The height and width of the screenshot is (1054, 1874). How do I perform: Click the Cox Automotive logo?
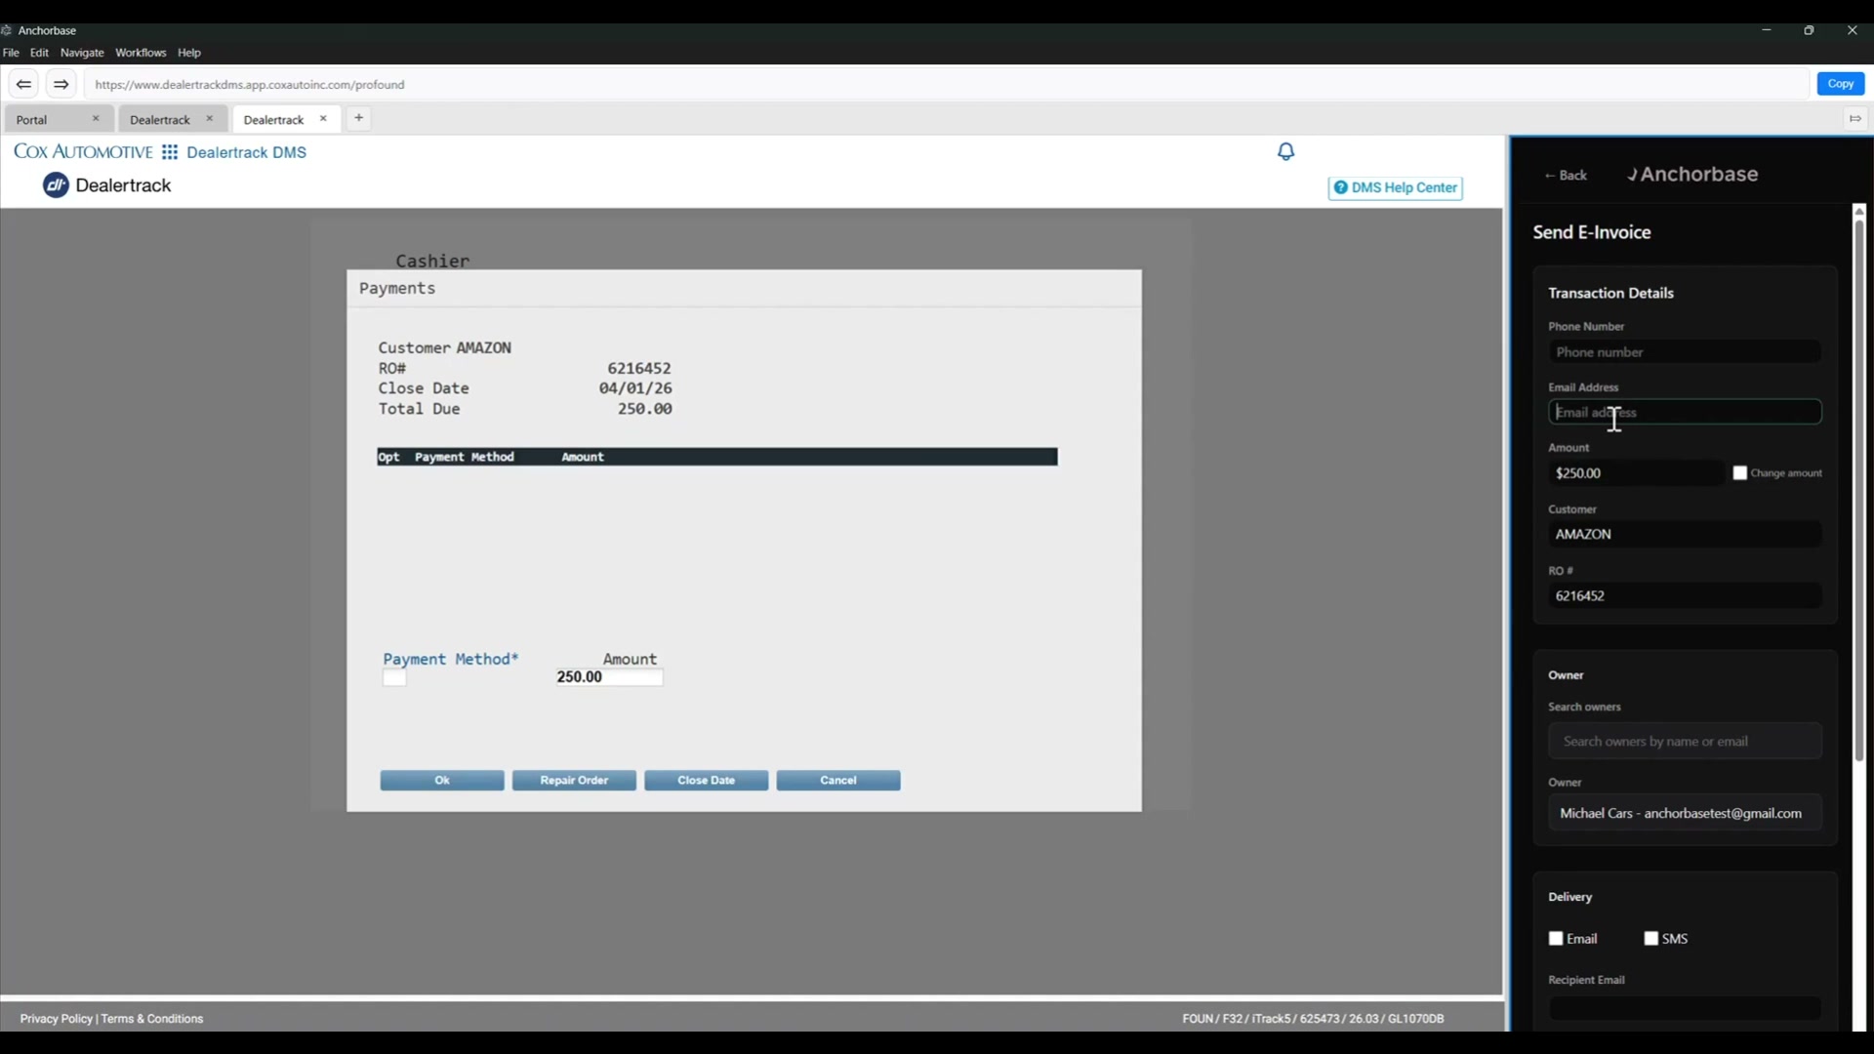tap(83, 152)
